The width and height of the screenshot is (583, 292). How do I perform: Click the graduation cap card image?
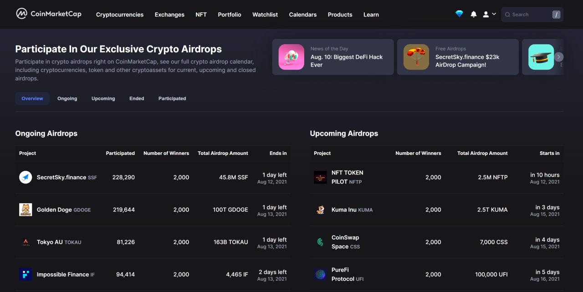point(541,57)
